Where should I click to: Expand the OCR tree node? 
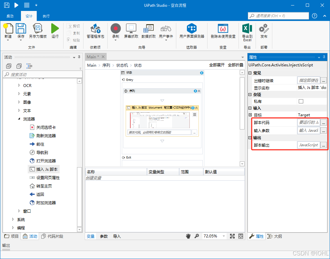click(19, 85)
